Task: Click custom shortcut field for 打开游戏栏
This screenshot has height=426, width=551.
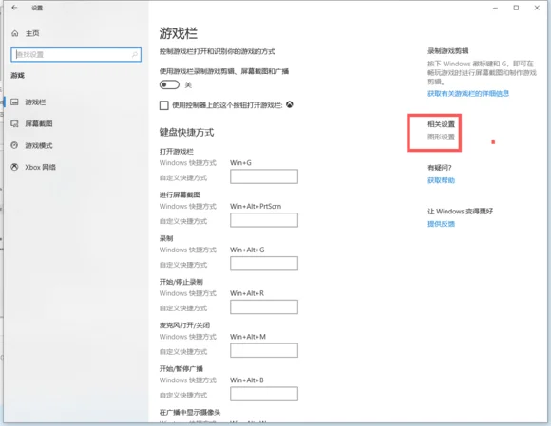Action: (x=264, y=176)
